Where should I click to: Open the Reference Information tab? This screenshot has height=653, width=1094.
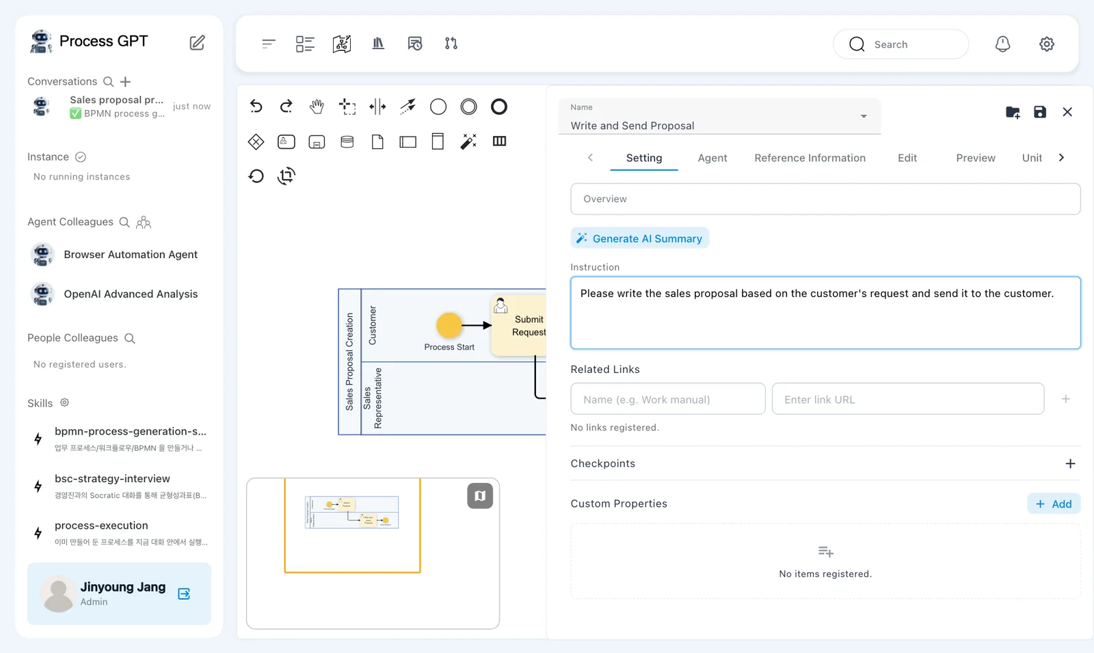(x=810, y=158)
